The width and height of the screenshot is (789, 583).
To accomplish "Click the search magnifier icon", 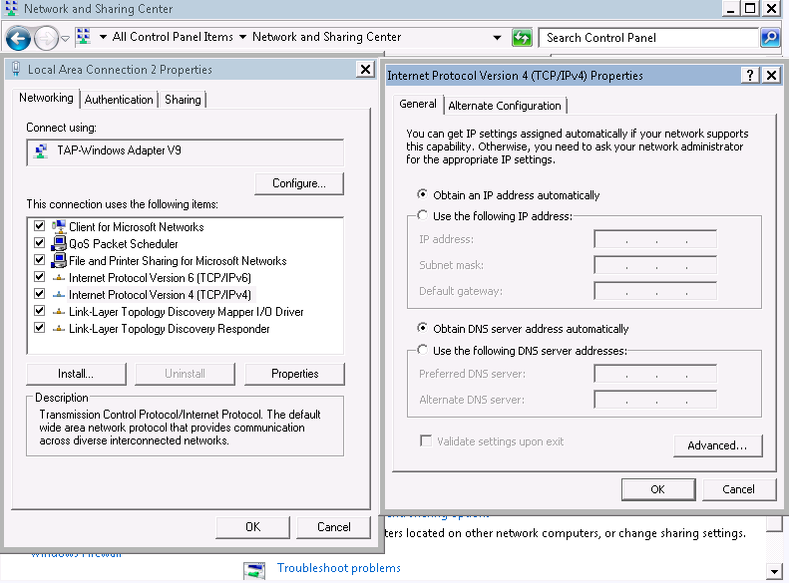I will pyautogui.click(x=770, y=38).
